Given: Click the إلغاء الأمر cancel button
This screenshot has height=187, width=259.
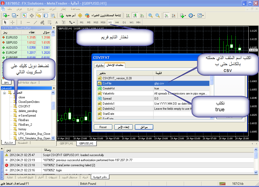Looking at the screenshot, I should [x=123, y=127].
